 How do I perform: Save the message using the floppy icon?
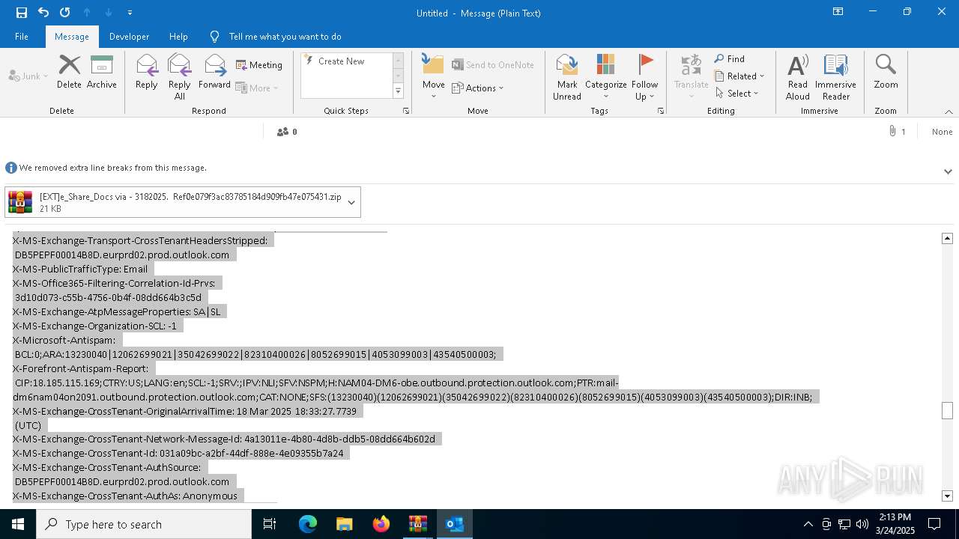click(x=21, y=13)
